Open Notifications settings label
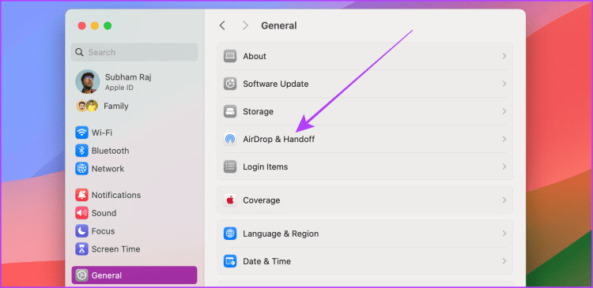Screen dimensions: 593x288 coord(116,195)
